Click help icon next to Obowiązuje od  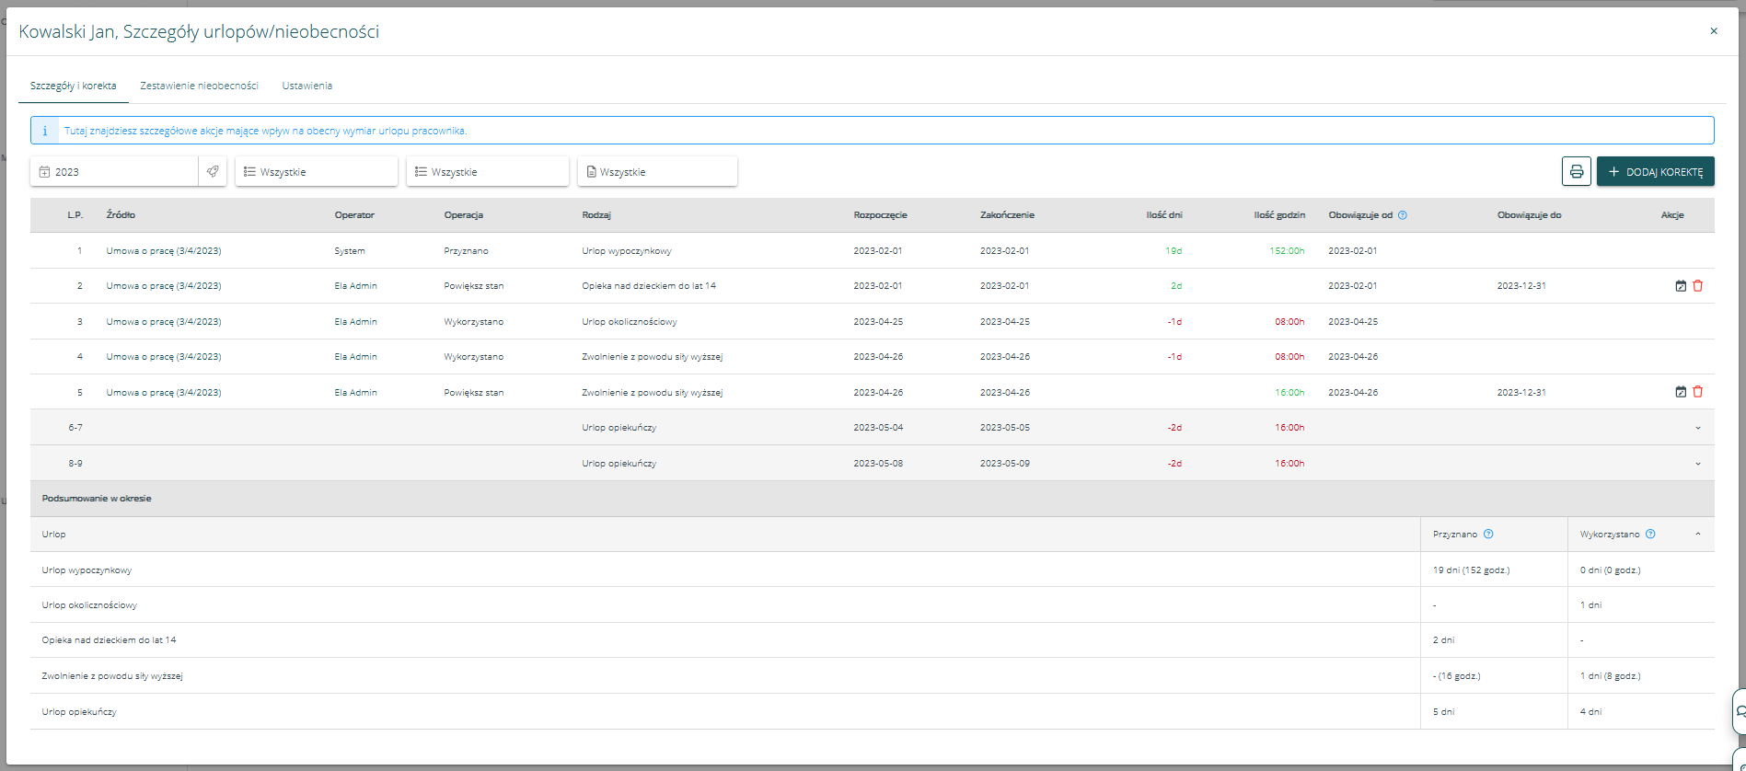point(1403,215)
